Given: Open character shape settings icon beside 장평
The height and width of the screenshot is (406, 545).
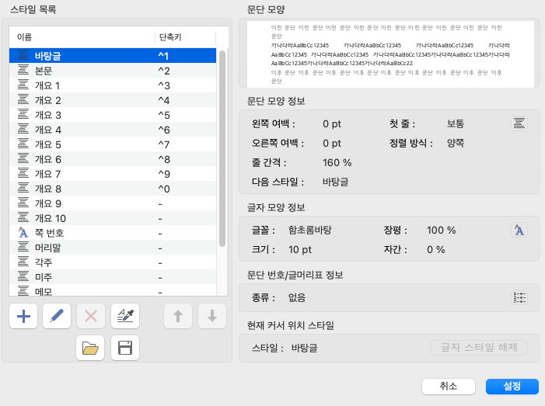Looking at the screenshot, I should (x=519, y=230).
